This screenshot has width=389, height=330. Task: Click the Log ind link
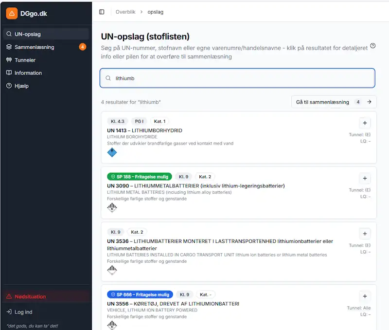[x=22, y=312]
